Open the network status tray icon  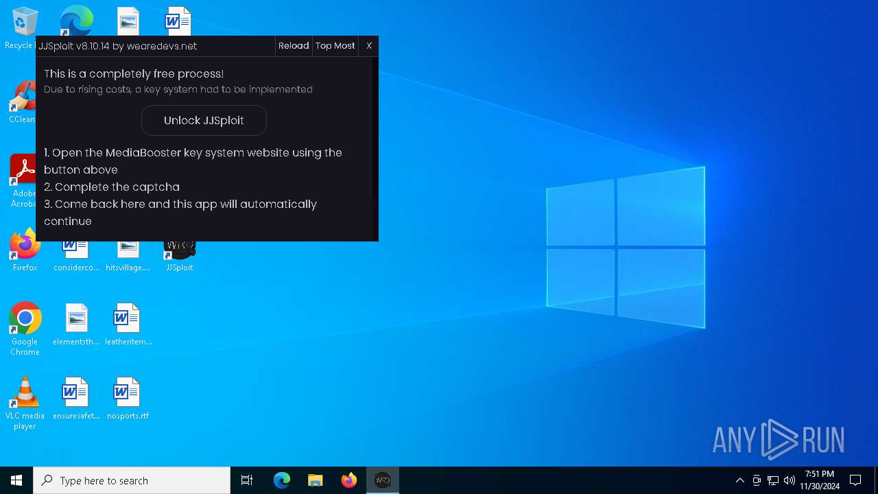click(x=773, y=480)
